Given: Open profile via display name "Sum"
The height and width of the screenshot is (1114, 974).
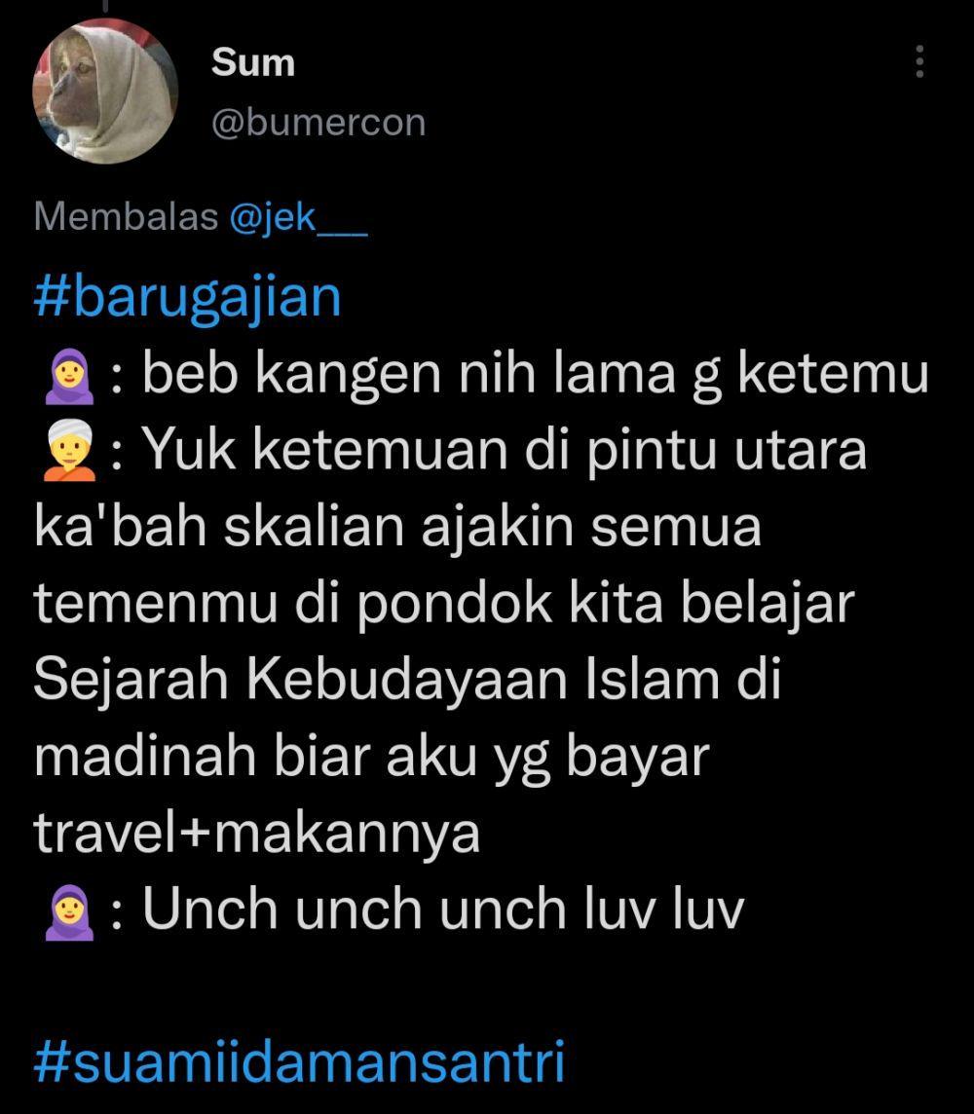Looking at the screenshot, I should 253,62.
